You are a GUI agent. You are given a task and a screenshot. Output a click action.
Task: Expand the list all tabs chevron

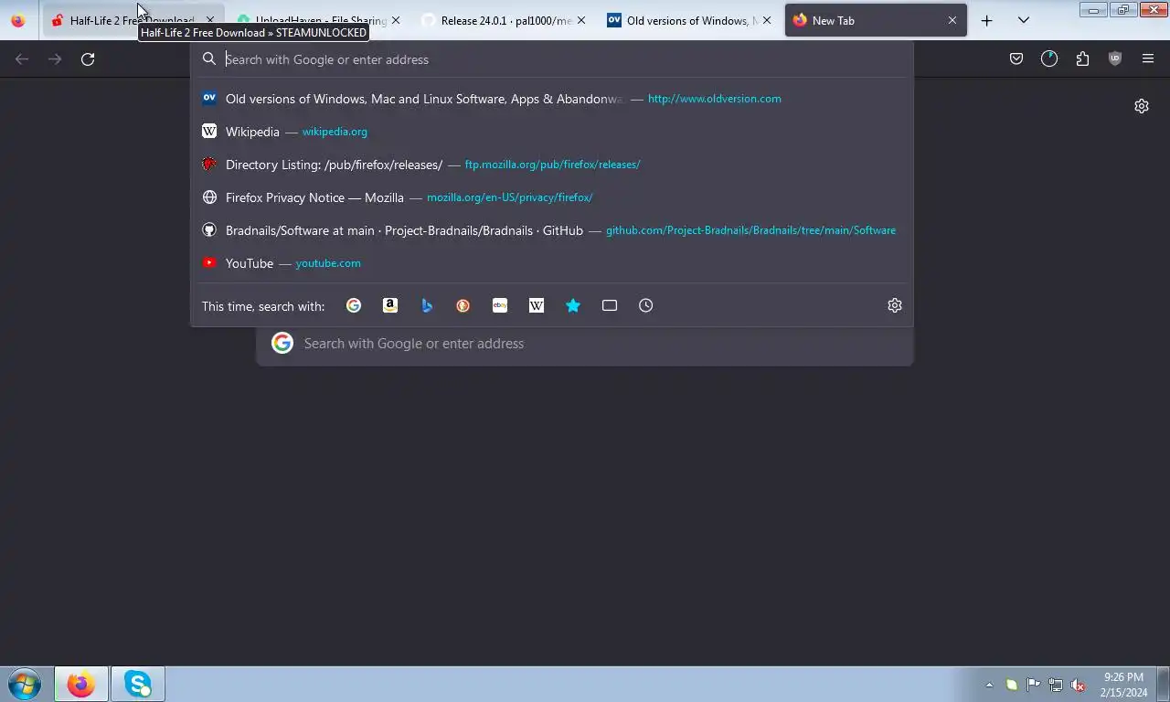[x=1024, y=20]
